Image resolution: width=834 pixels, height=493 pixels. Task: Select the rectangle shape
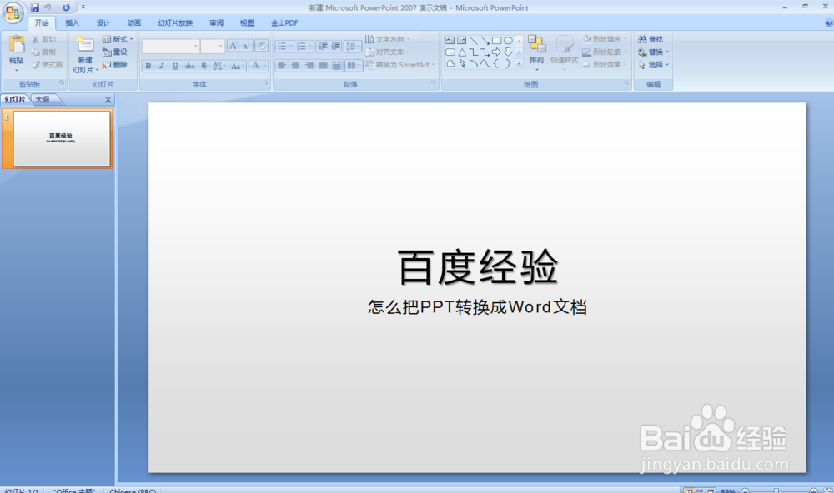coord(497,40)
